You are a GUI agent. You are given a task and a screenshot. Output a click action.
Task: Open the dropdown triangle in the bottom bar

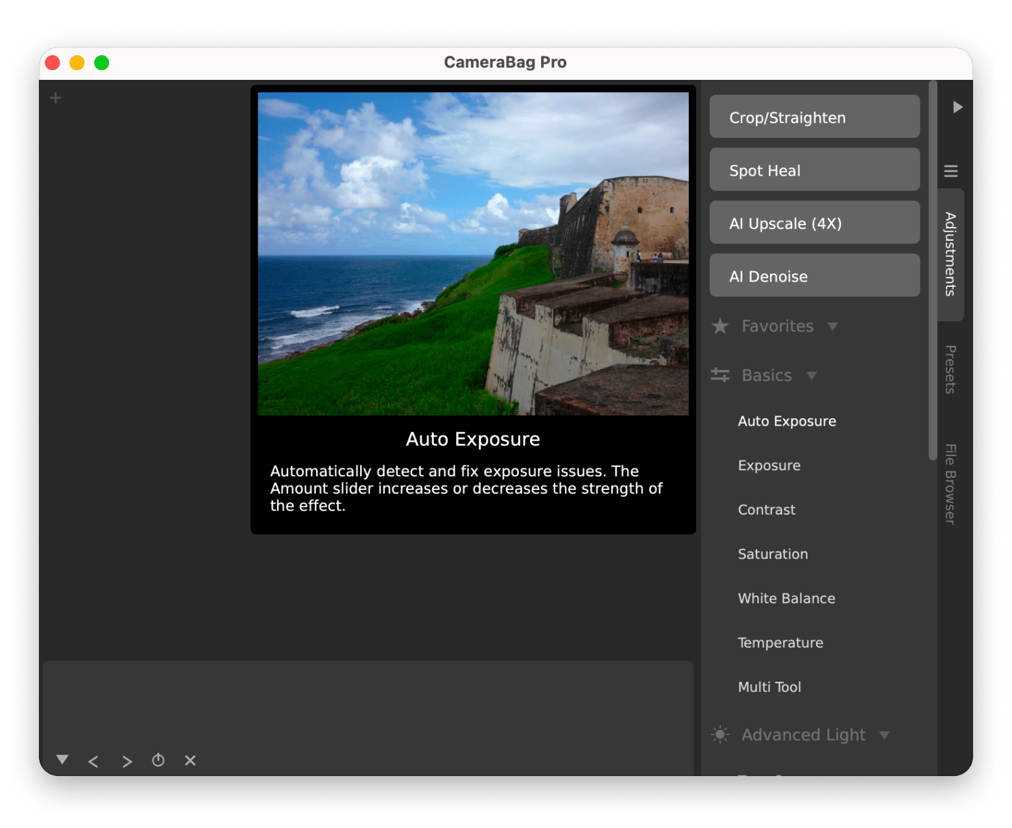[62, 759]
